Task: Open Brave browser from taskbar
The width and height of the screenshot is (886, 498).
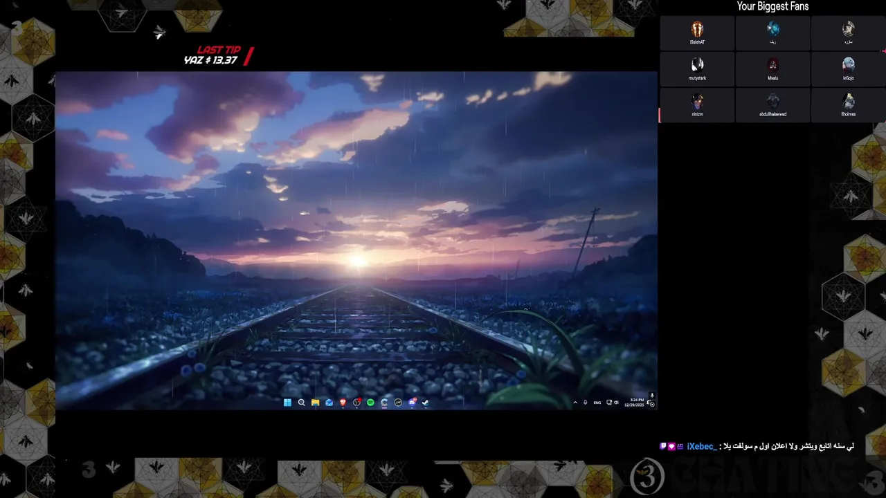Action: pos(343,403)
